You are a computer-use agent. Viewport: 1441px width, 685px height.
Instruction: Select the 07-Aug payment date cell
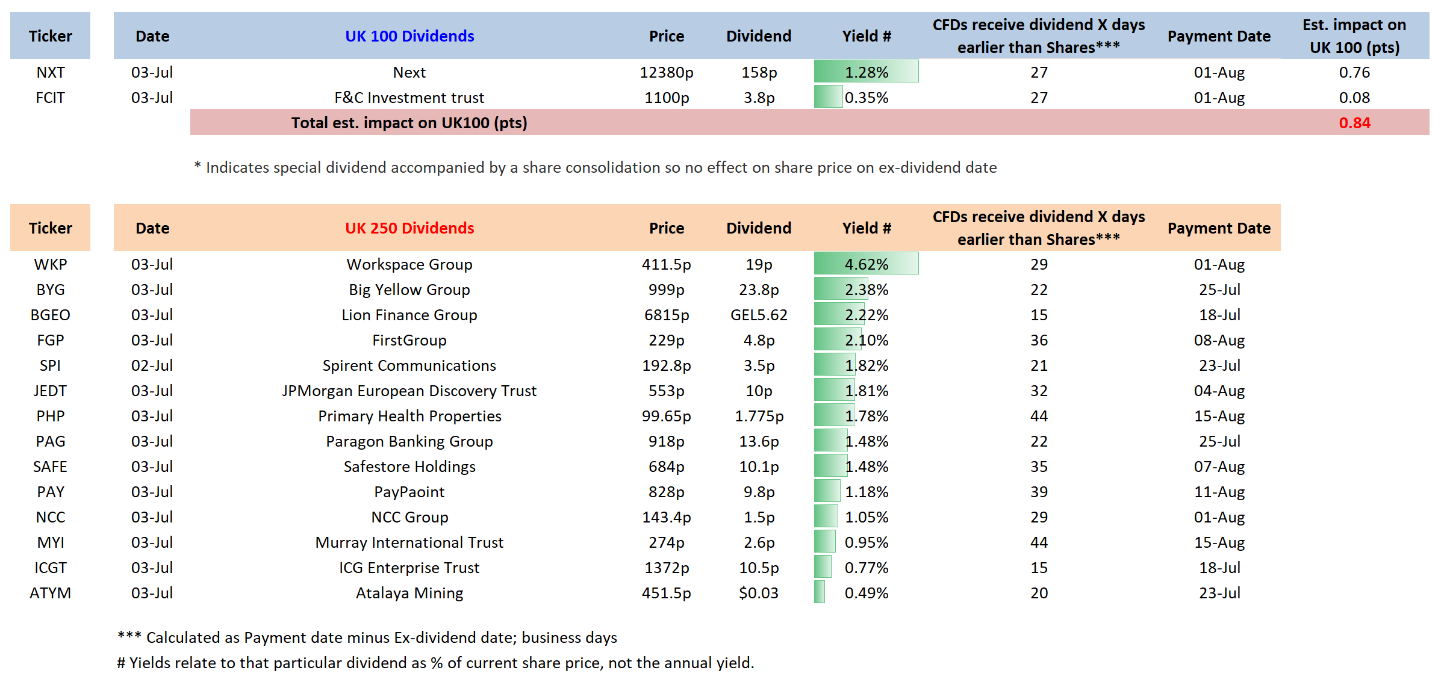click(x=1219, y=466)
